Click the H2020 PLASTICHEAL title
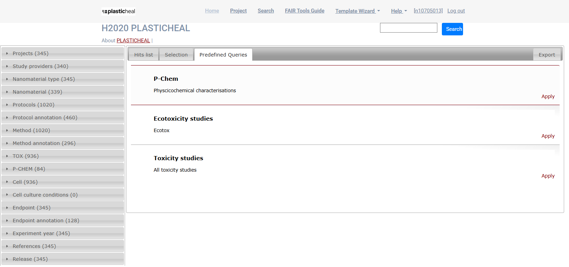 (146, 28)
